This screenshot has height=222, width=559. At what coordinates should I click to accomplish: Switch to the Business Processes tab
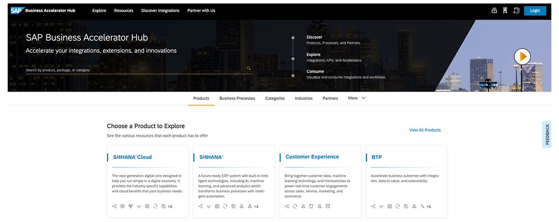(x=237, y=98)
